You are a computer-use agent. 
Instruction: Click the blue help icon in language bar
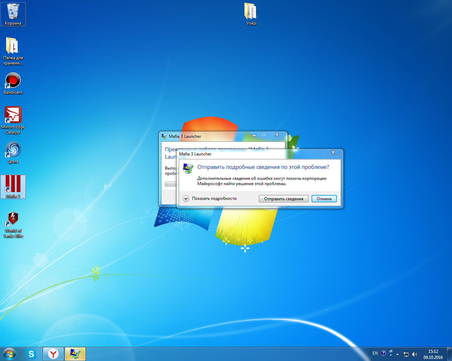[x=383, y=353]
